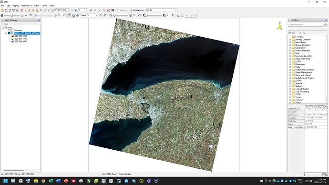Select the Terrain toolbox folder
The image size is (329, 185).
coord(298,97)
